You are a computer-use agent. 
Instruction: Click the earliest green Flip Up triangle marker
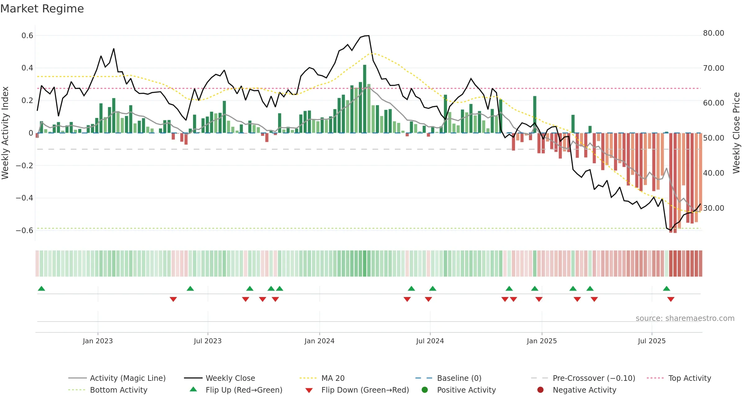(41, 289)
